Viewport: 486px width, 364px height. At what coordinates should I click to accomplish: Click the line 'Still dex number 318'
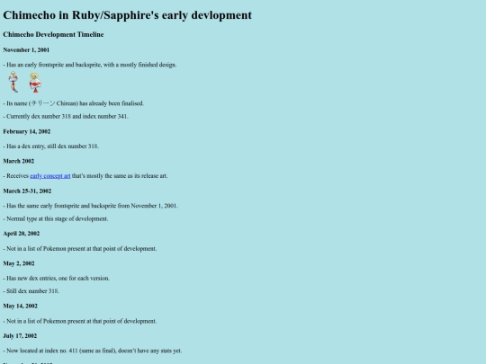(x=31, y=291)
